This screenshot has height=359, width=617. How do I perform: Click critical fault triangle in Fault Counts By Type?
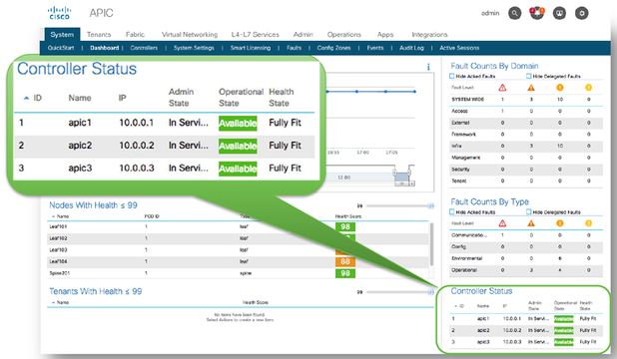coord(502,223)
